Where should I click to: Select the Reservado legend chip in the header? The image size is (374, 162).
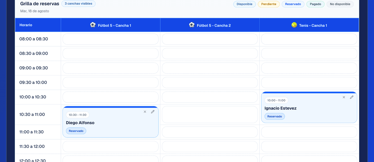tap(293, 4)
